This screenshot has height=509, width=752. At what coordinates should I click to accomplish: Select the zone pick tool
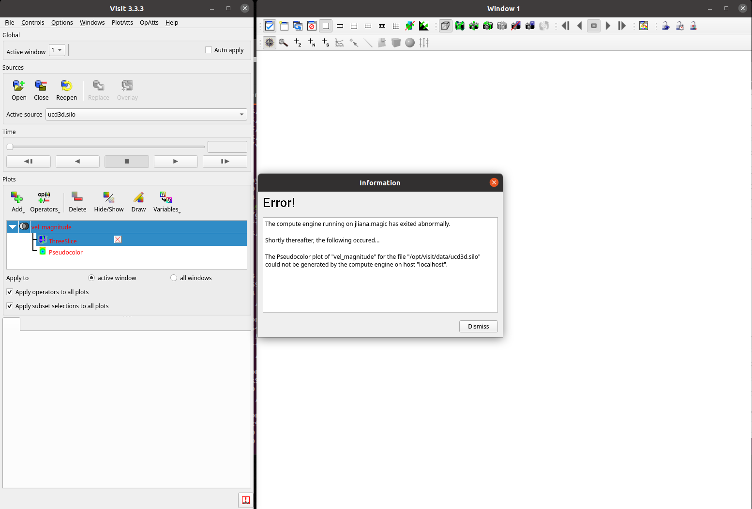(x=298, y=43)
